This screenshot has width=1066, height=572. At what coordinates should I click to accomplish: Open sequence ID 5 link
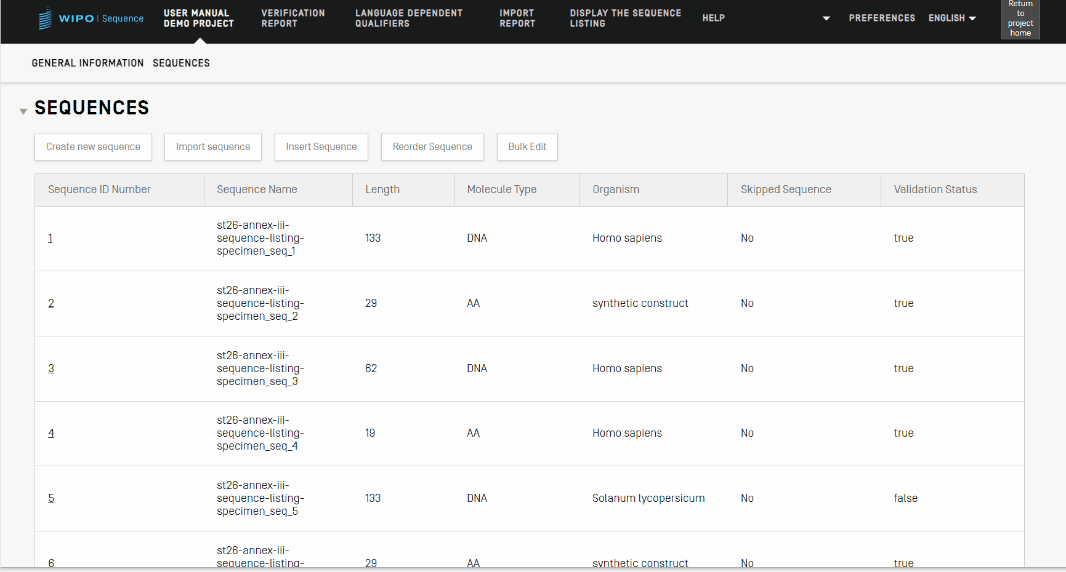51,498
